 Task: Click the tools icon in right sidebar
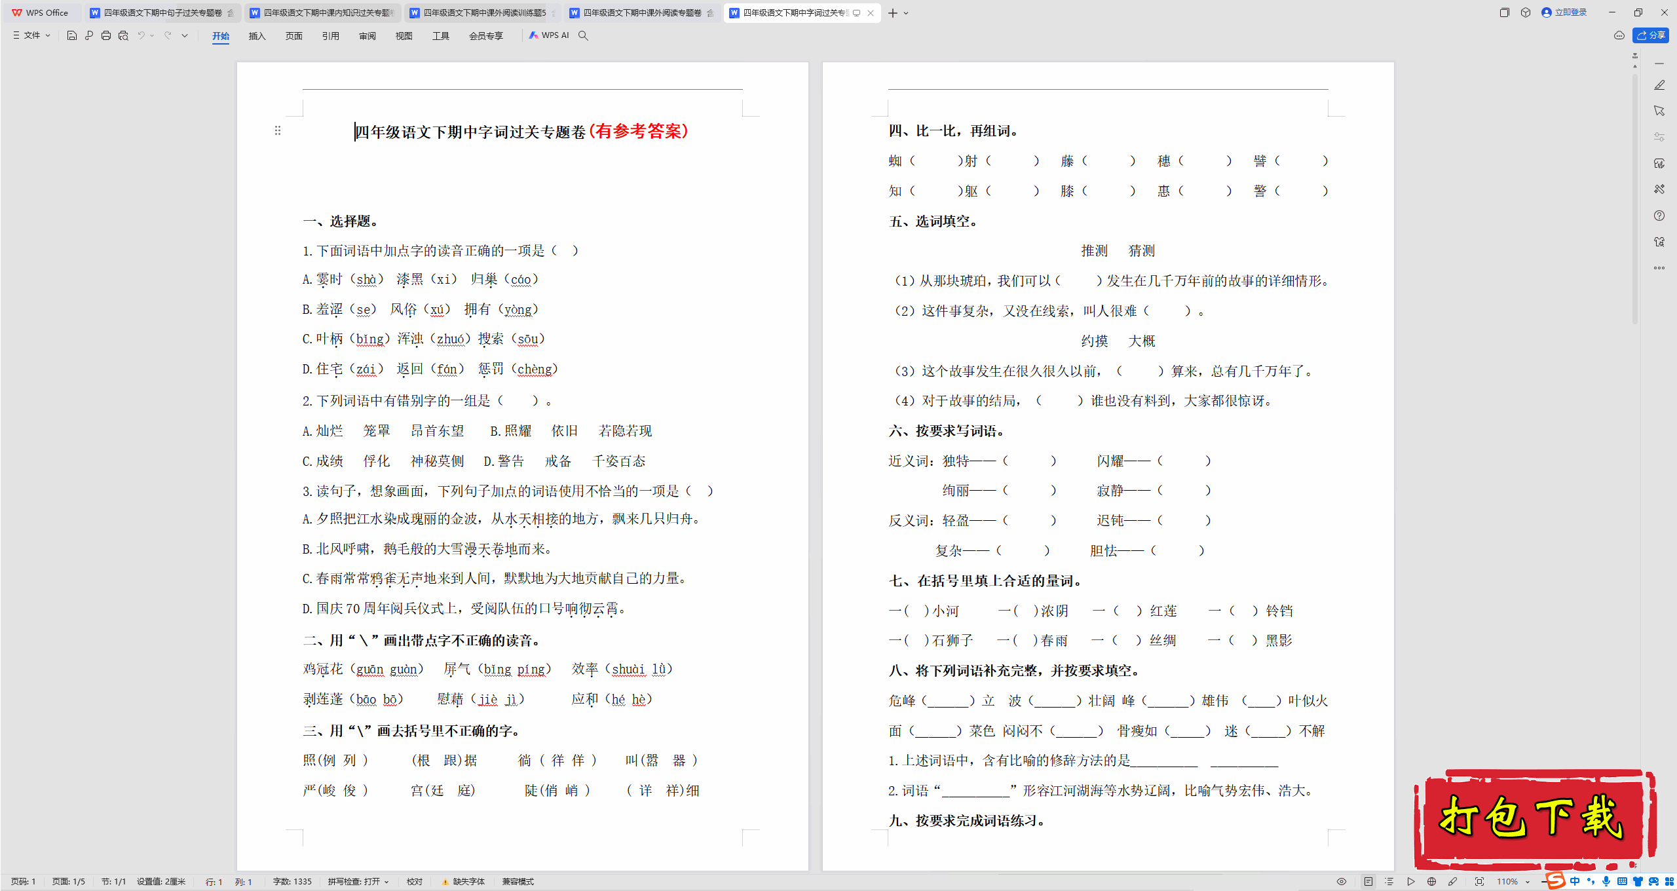1659,189
